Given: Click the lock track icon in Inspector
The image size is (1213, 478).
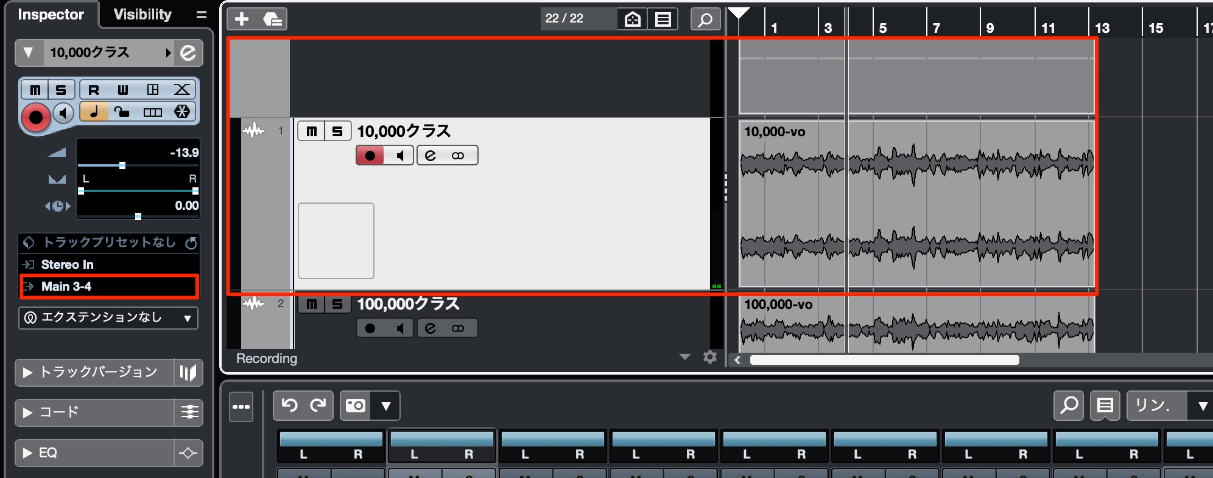Looking at the screenshot, I should pos(122,112).
